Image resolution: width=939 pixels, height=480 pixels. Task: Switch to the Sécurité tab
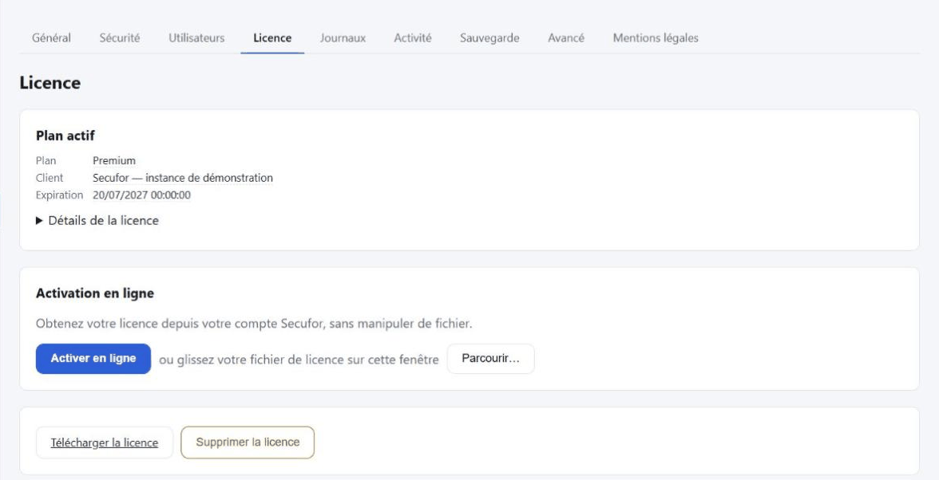click(120, 37)
